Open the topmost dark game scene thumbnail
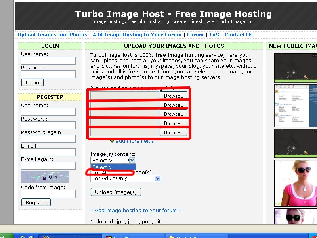 pos(296,68)
